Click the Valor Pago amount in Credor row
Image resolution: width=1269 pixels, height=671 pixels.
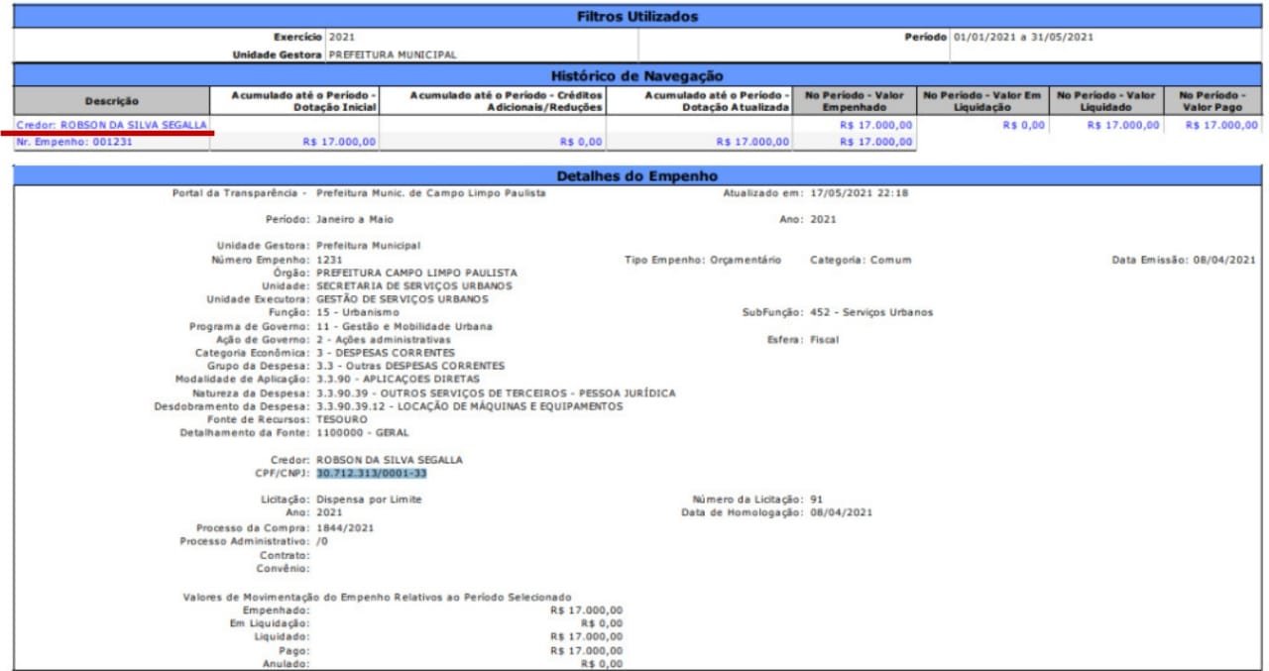[1221, 126]
